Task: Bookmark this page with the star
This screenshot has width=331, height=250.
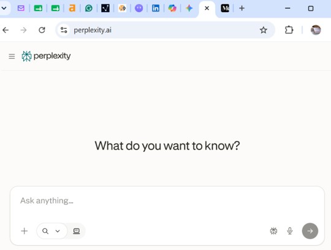Action: [263, 30]
